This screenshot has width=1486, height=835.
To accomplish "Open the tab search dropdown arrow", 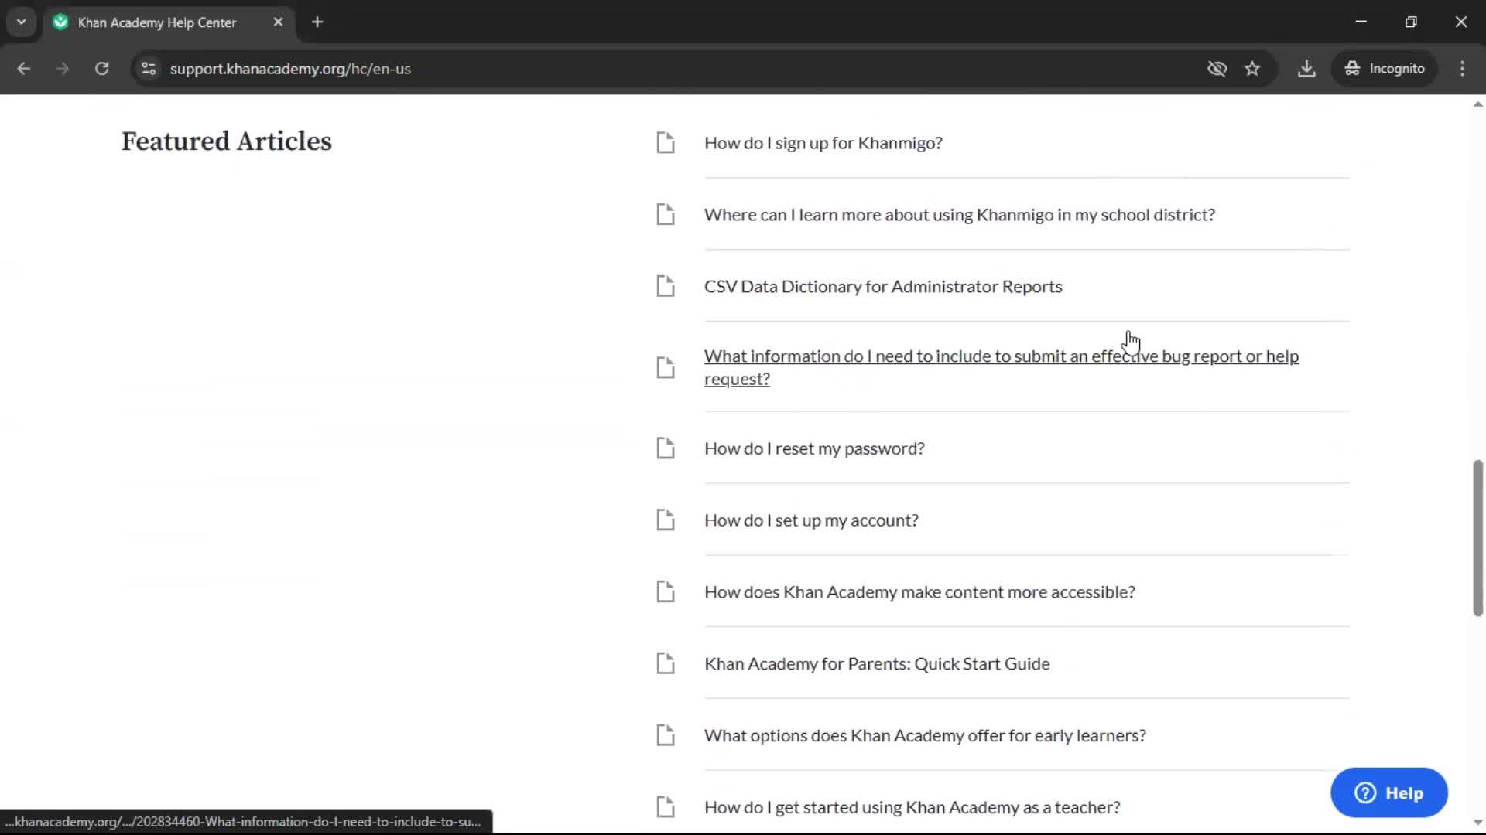I will pyautogui.click(x=22, y=22).
